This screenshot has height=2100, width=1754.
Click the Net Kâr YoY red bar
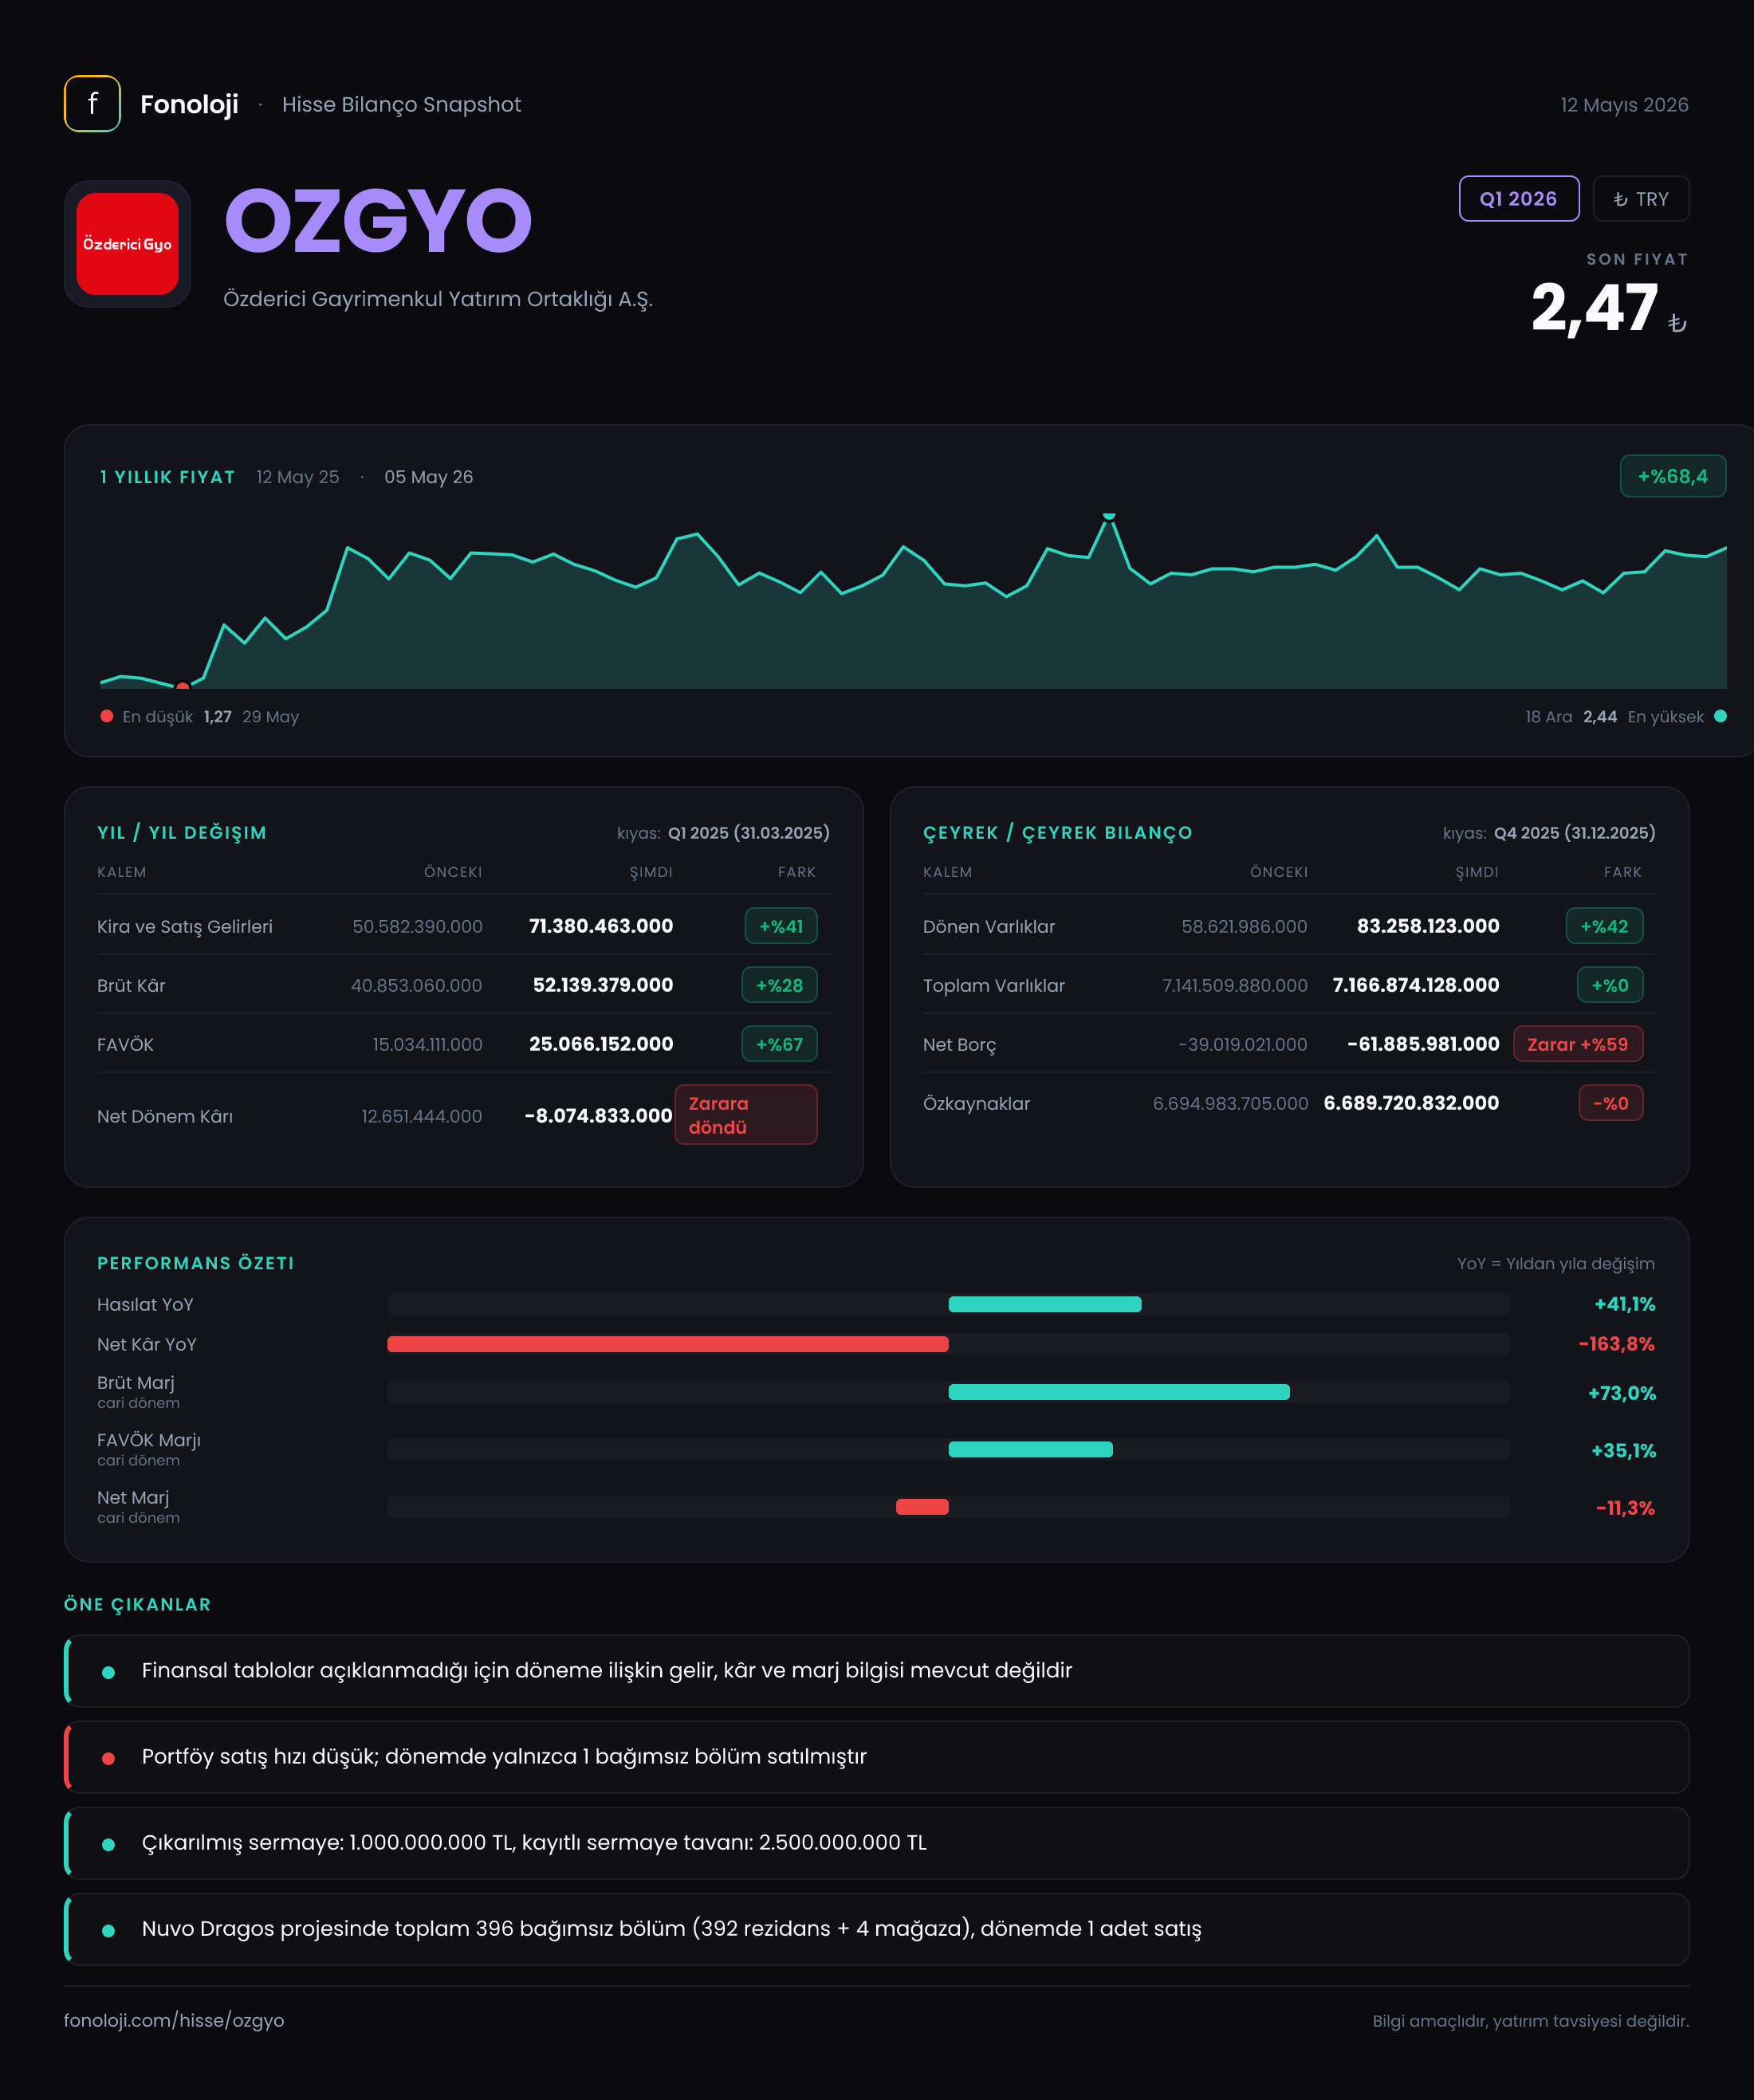[x=667, y=1344]
